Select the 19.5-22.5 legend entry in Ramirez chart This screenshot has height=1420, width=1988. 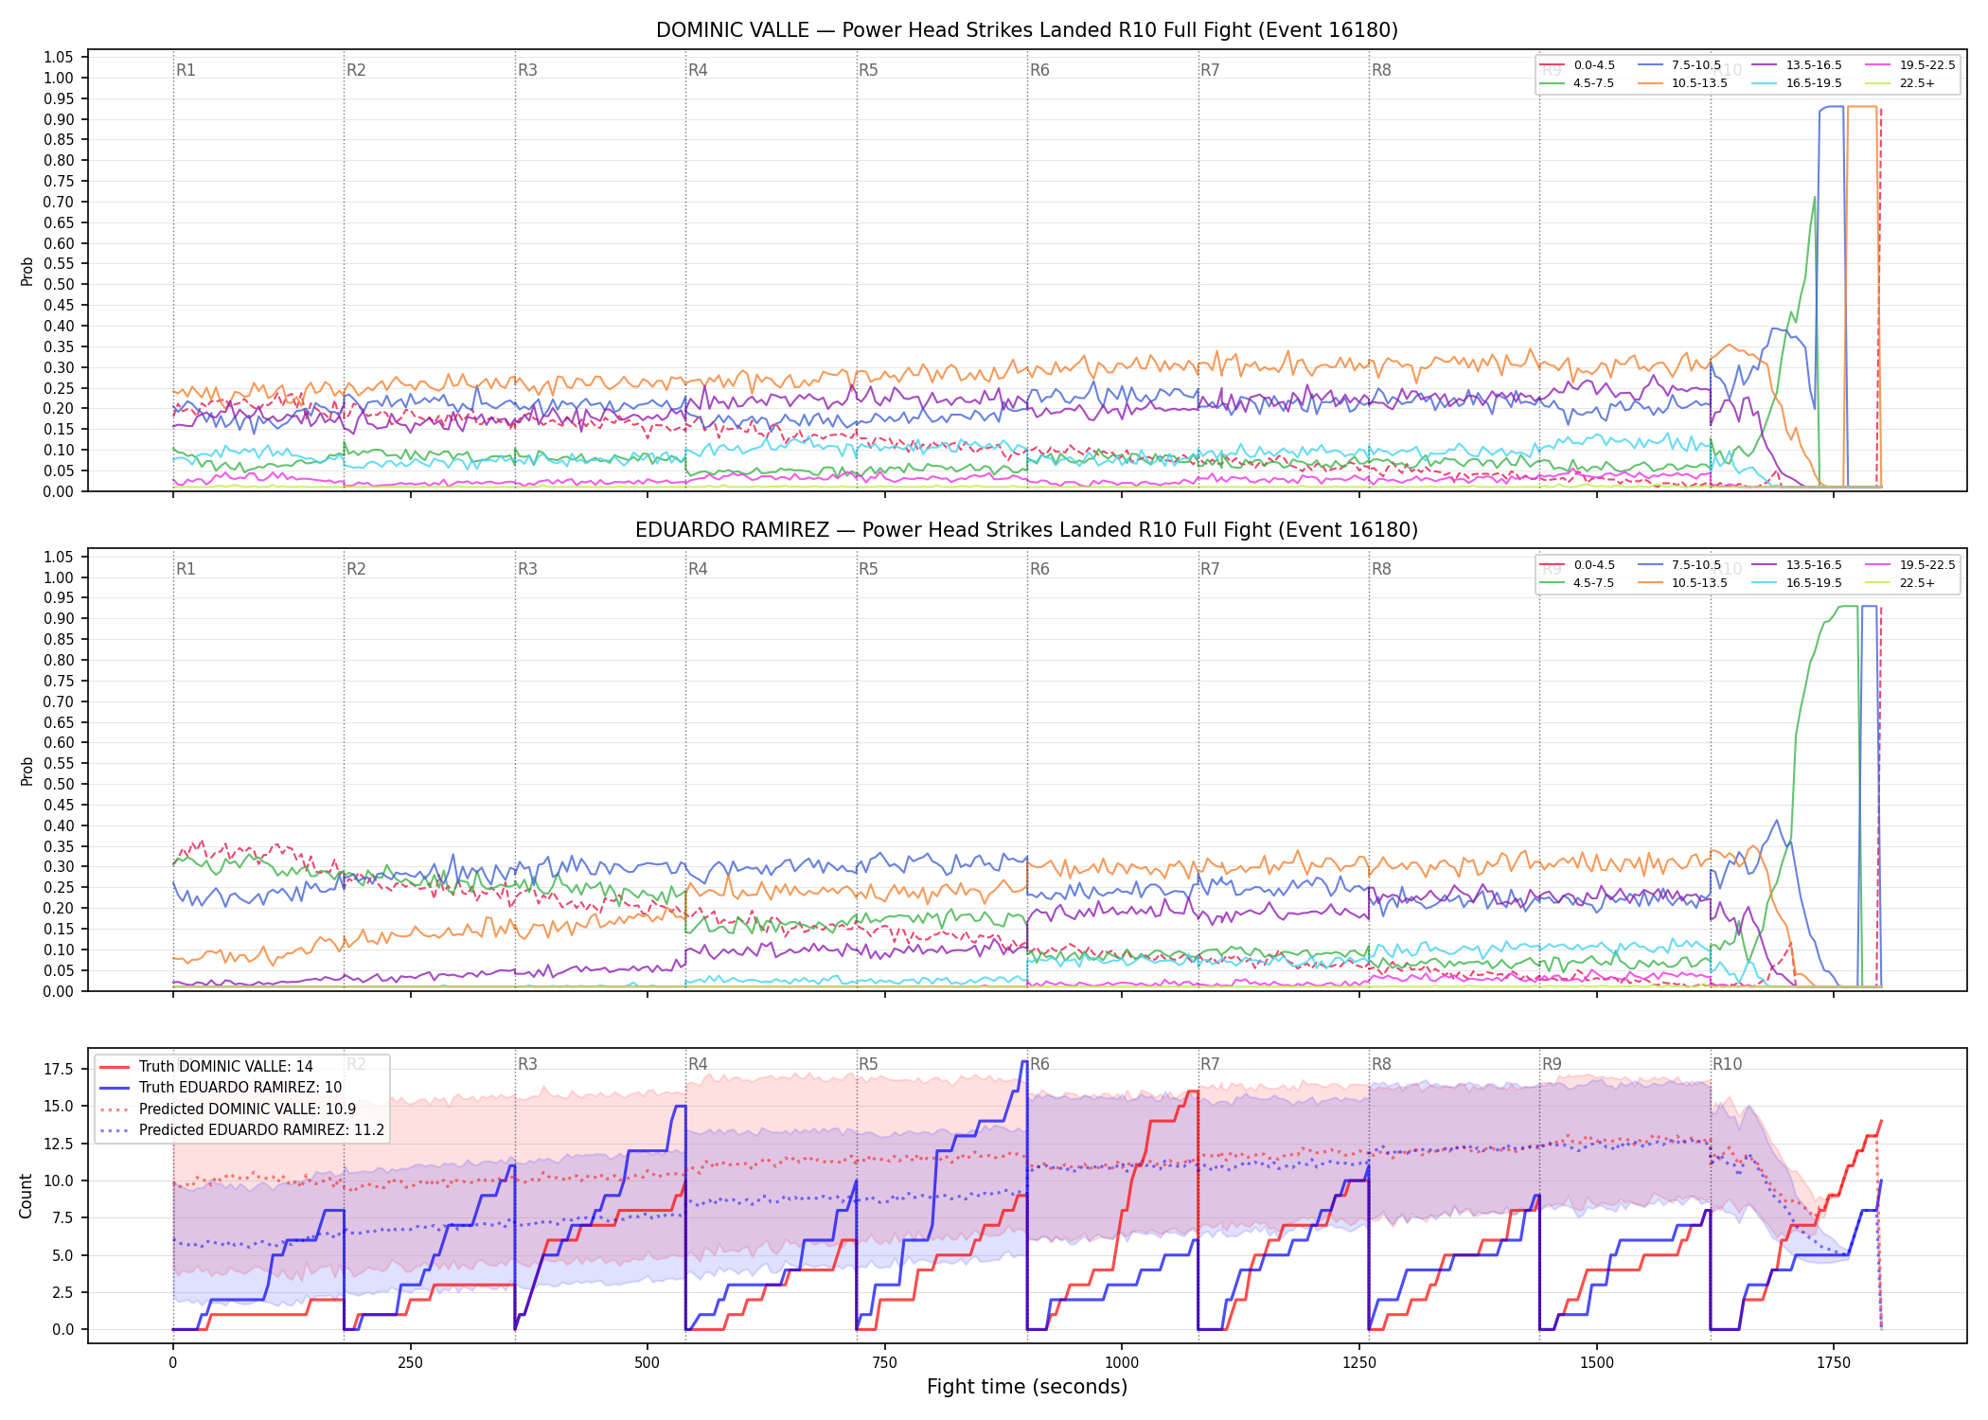point(1910,565)
